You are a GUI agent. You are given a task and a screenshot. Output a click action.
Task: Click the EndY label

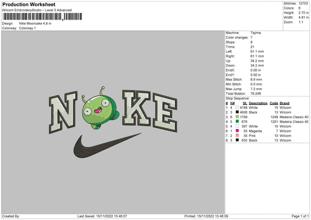[230, 75]
